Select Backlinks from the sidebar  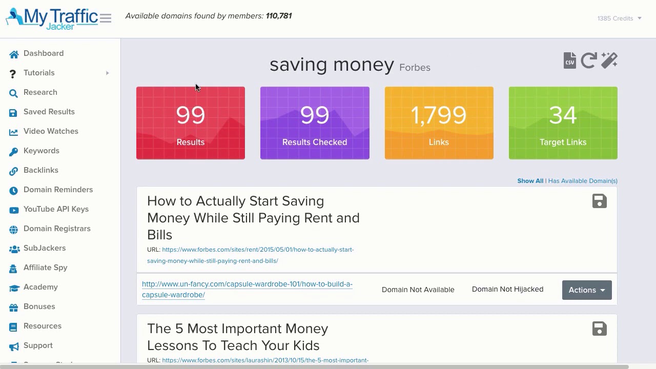click(x=41, y=170)
